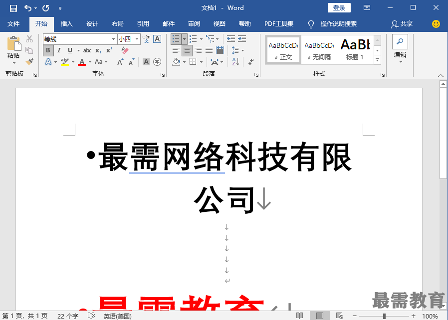The width and height of the screenshot is (448, 320).
Task: Open the 文件 menu
Action: (x=13, y=24)
